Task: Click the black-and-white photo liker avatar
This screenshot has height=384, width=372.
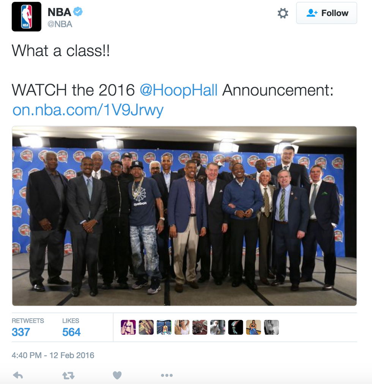Action: (271, 327)
